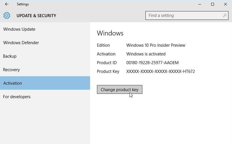Click the 'Windows 10 Pro Insider Preview' edition text

(x=156, y=45)
